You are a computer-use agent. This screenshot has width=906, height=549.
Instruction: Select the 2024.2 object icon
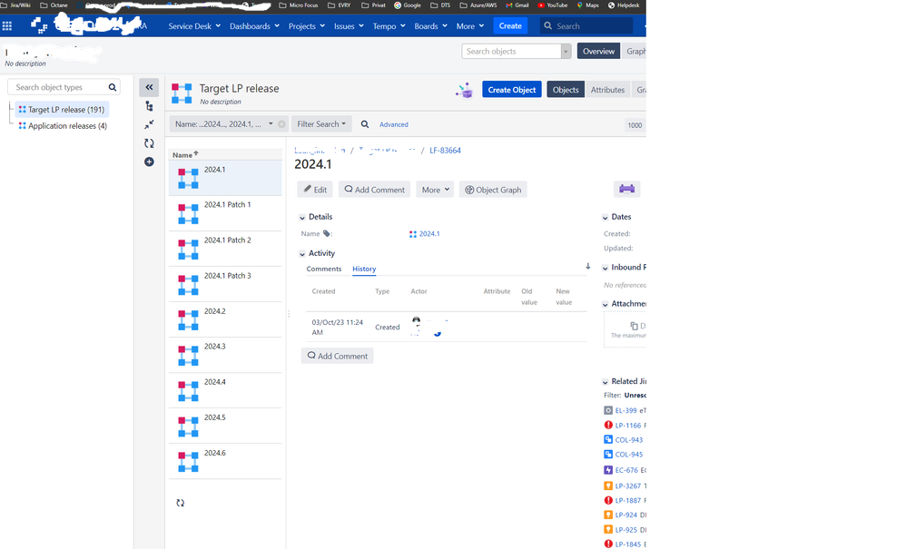(188, 320)
